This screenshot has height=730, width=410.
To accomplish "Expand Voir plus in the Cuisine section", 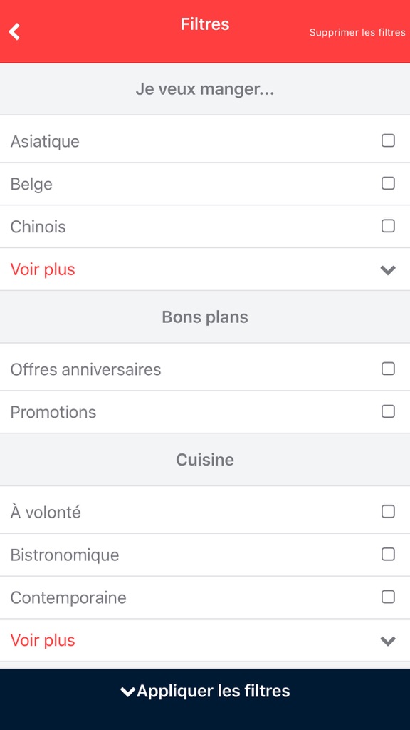I will point(43,640).
